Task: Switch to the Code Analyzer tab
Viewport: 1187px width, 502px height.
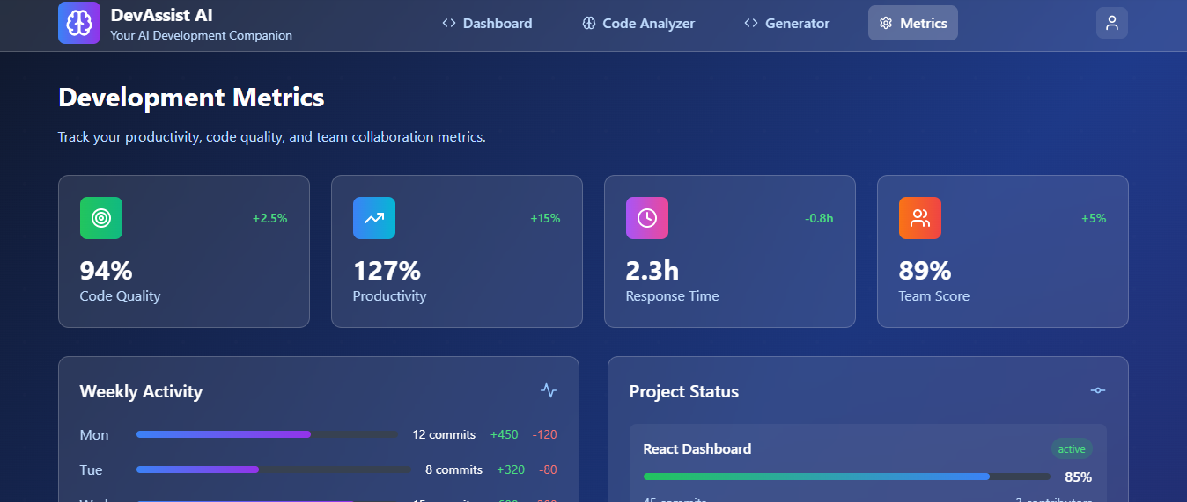Action: [x=638, y=24]
